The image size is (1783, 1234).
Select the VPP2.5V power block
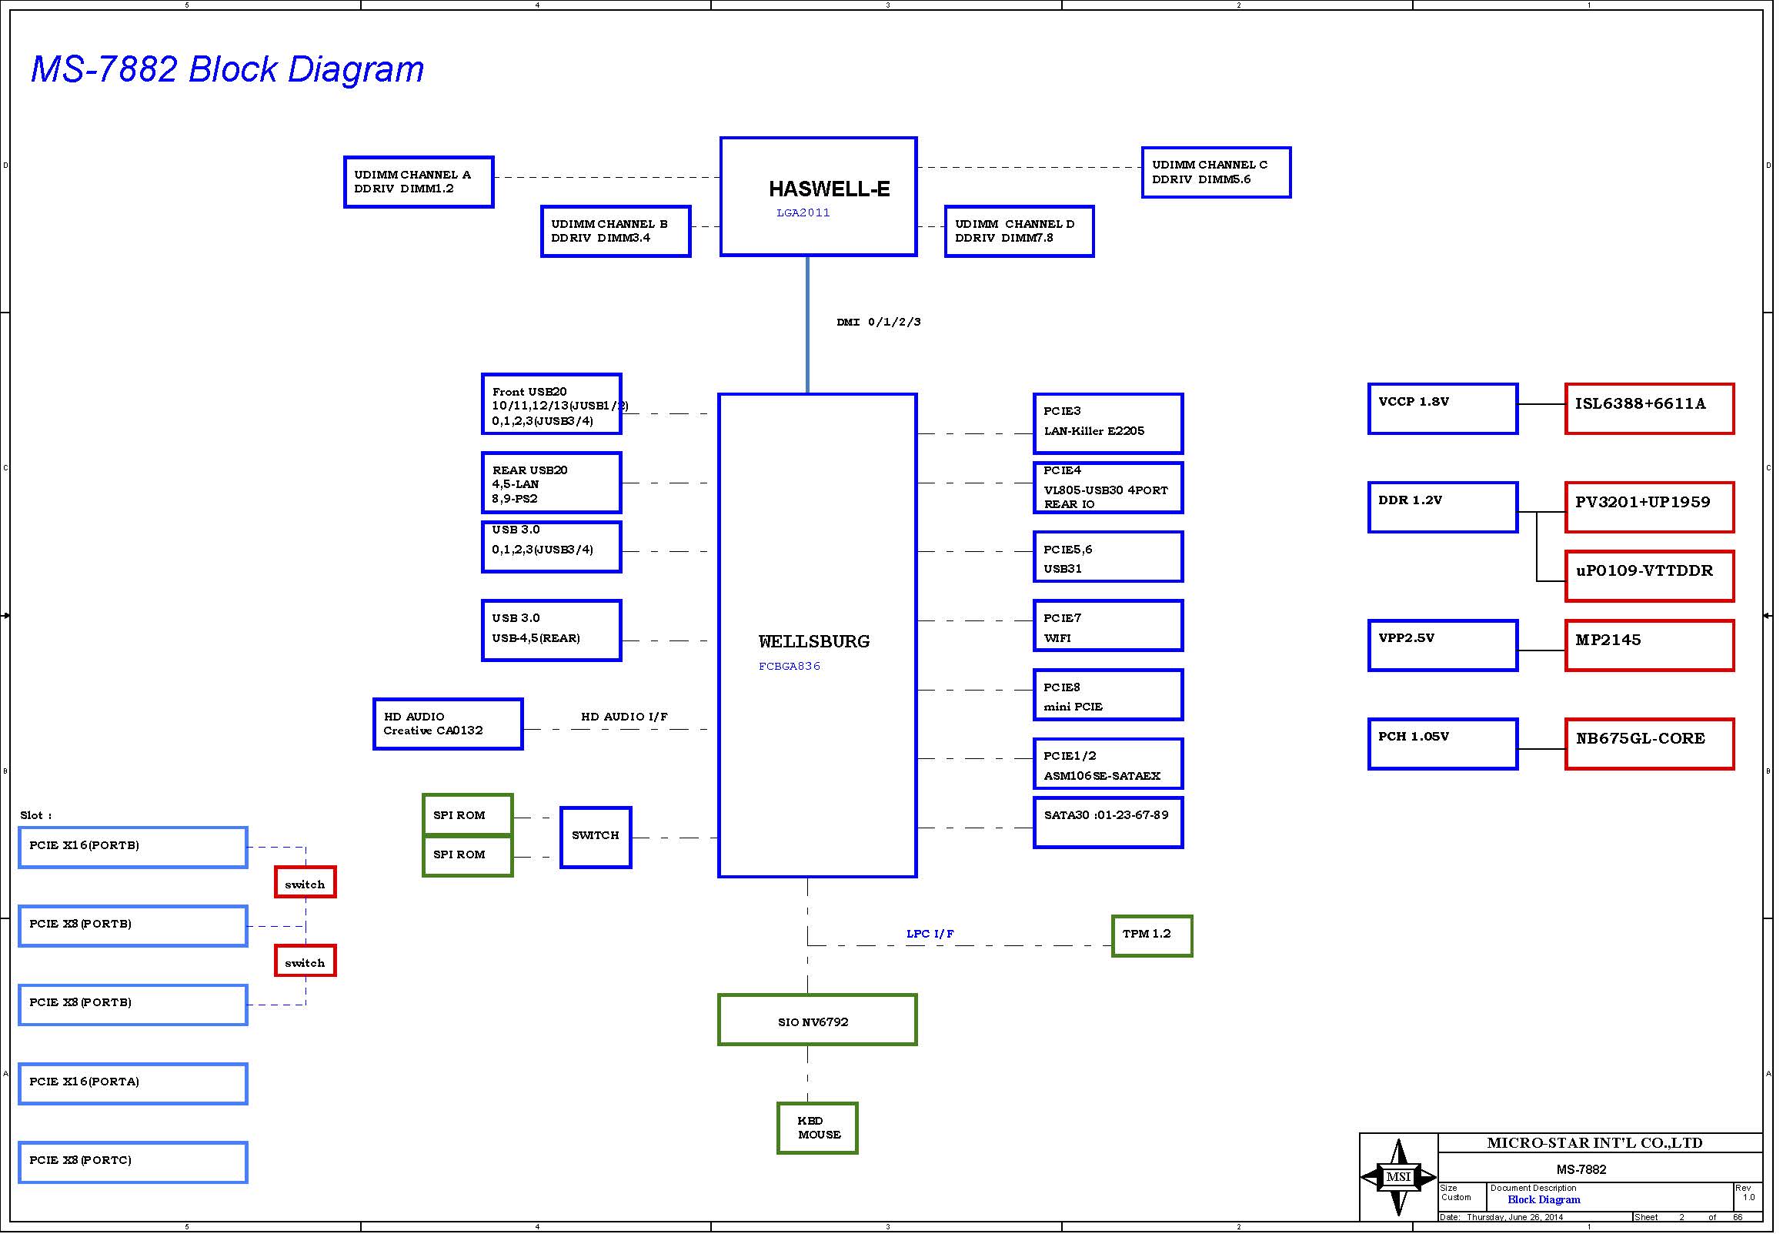click(1442, 645)
